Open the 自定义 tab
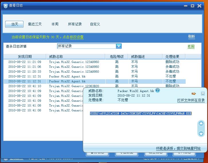 click(x=95, y=24)
